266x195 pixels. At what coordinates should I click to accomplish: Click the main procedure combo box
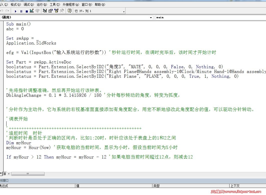pos(211,17)
